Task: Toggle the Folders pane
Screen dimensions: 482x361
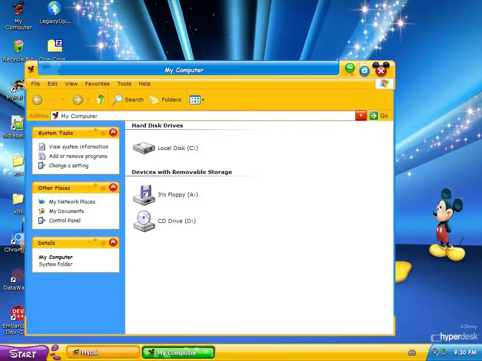Action: 165,100
